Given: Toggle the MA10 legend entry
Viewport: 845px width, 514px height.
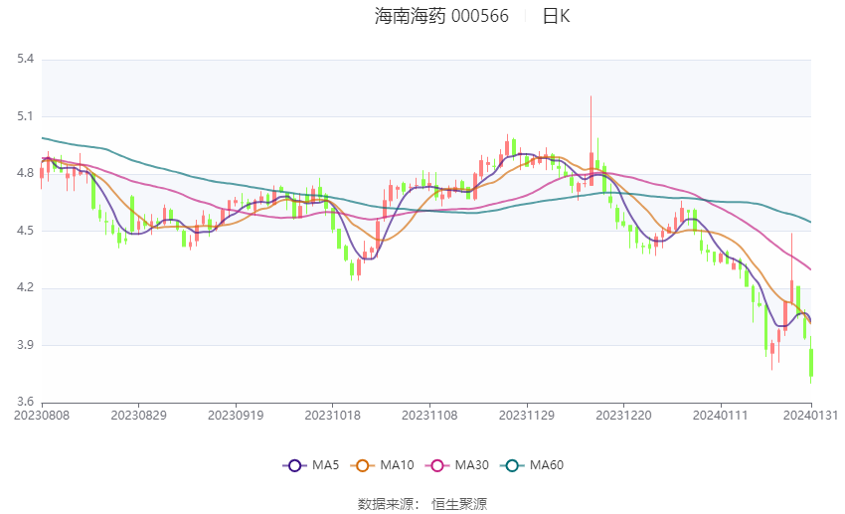Looking at the screenshot, I should [382, 465].
